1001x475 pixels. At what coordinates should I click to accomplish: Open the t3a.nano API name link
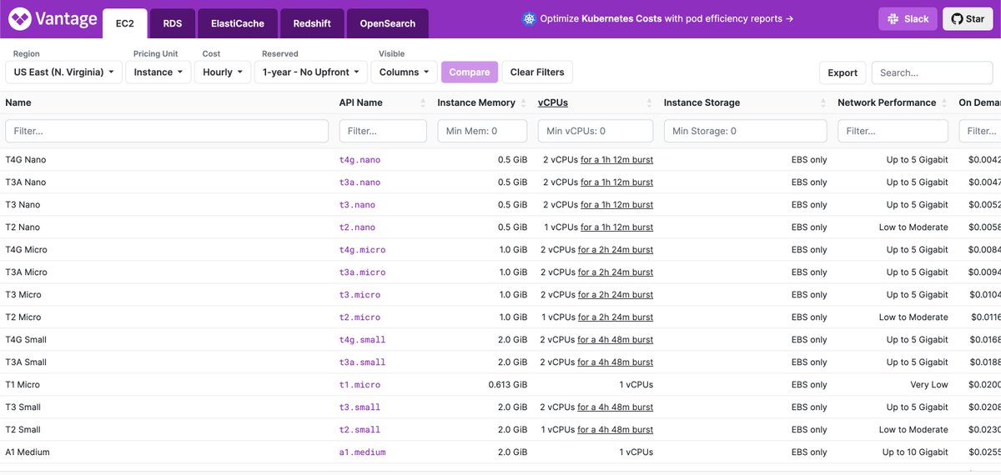pos(360,182)
